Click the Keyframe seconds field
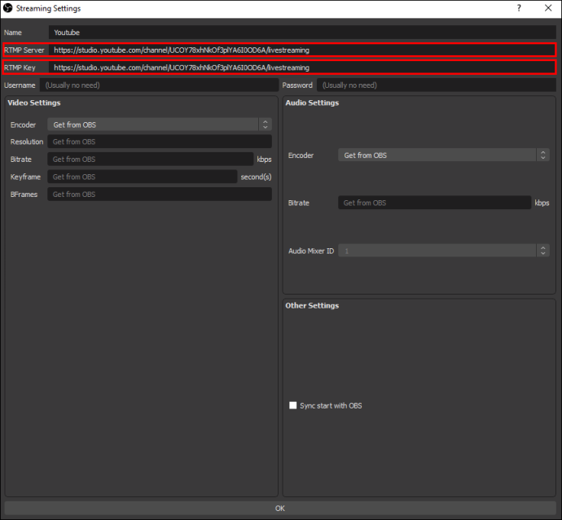This screenshot has width=562, height=520. click(x=143, y=177)
